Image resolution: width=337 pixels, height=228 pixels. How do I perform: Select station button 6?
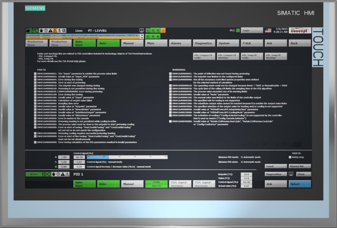coord(158,36)
